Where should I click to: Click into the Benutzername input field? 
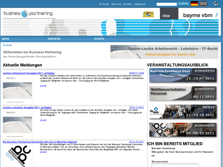coord(175,165)
